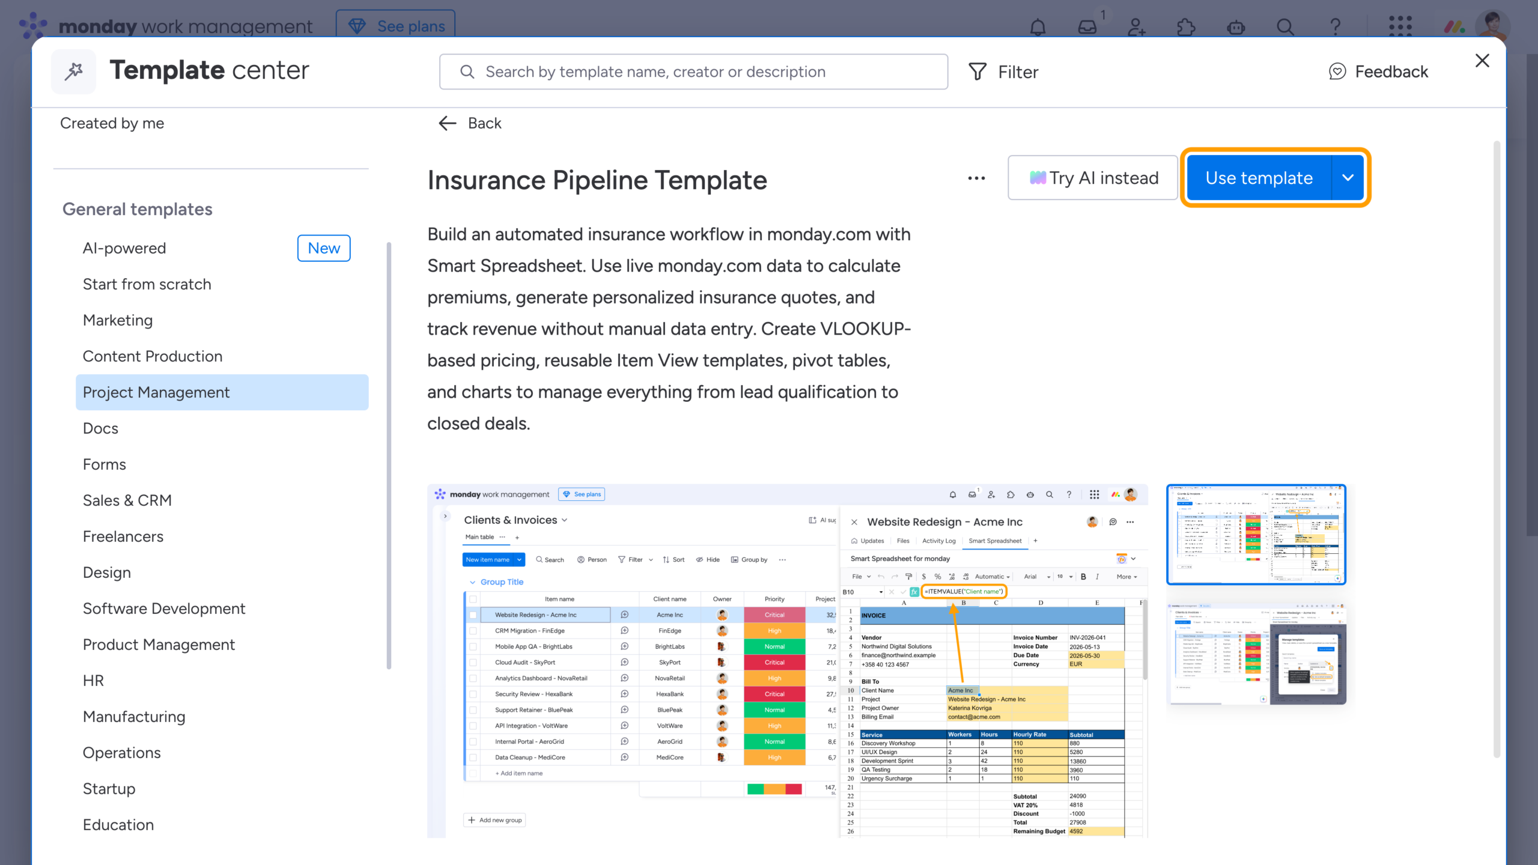Open the help question mark icon
This screenshot has height=865, width=1538.
[1335, 26]
